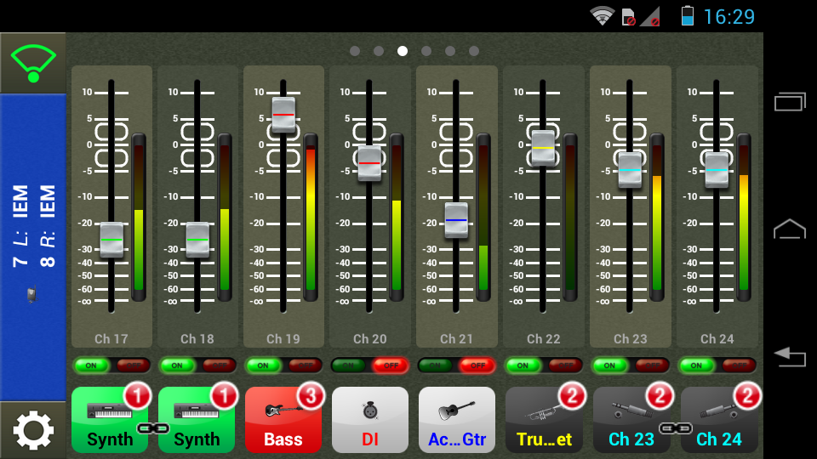This screenshot has width=817, height=459.
Task: Tap the Ch 23 fader knob
Action: [630, 170]
